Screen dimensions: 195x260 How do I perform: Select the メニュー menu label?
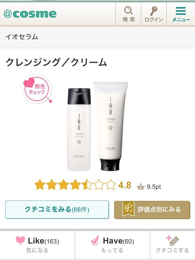point(181,20)
